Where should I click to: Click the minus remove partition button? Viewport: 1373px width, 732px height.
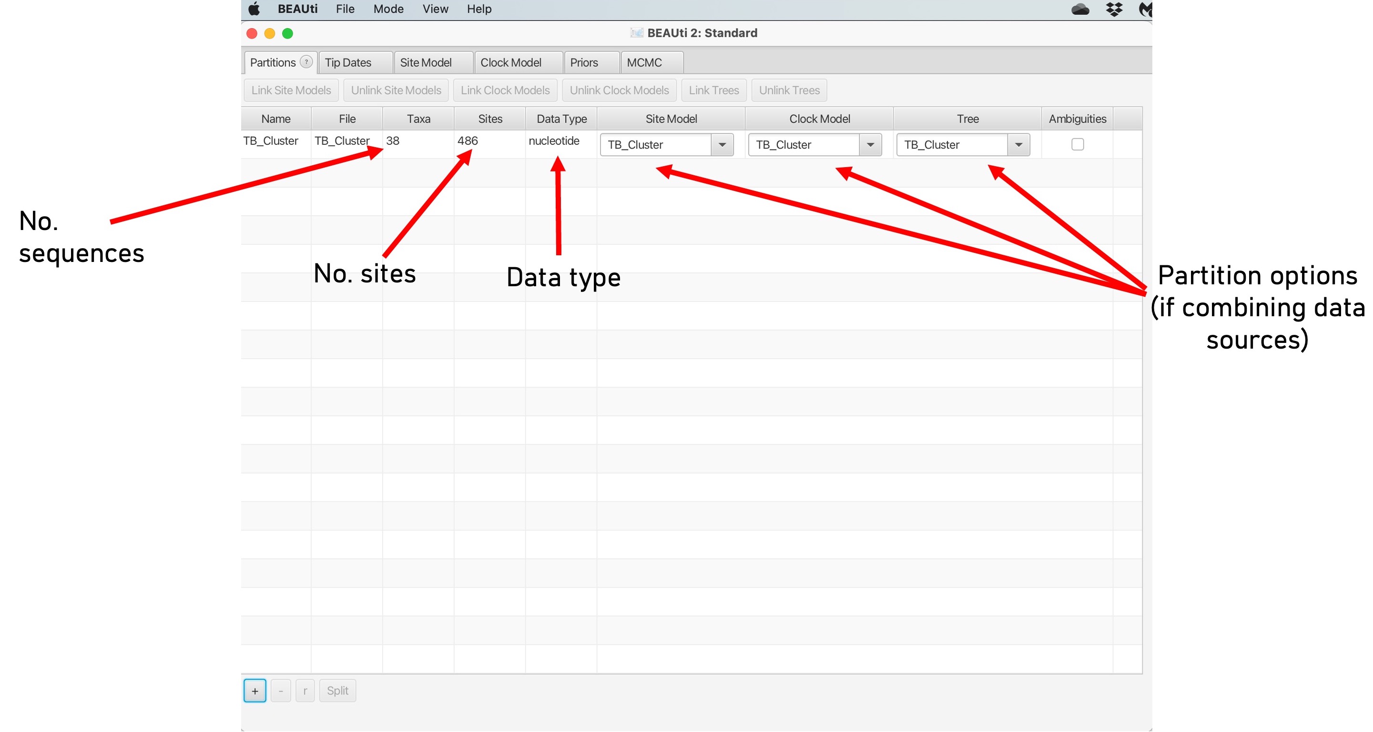click(x=280, y=691)
